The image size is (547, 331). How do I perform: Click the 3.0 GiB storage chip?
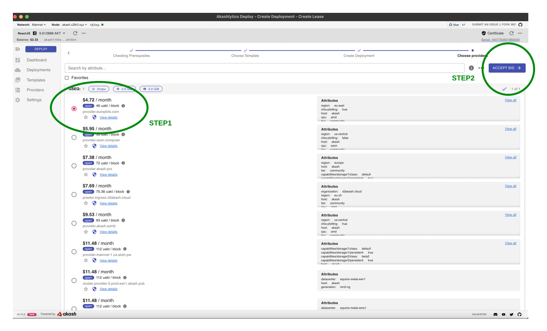tap(151, 89)
